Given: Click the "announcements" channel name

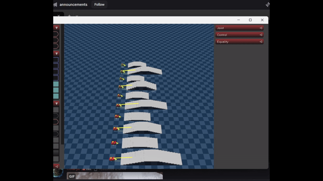Looking at the screenshot, I should click(73, 4).
